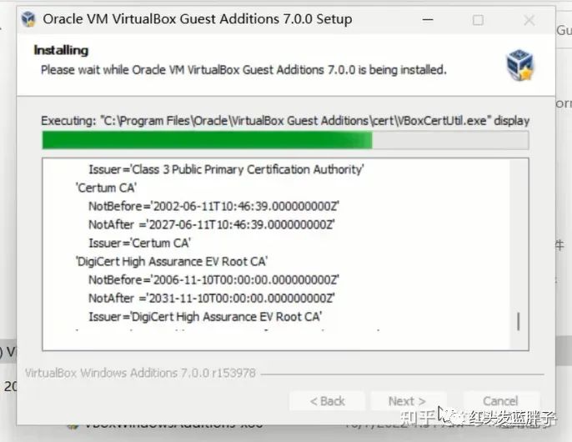The width and height of the screenshot is (572, 442).
Task: Click the Executing VBoxCertUtil.exe status text
Action: click(285, 120)
